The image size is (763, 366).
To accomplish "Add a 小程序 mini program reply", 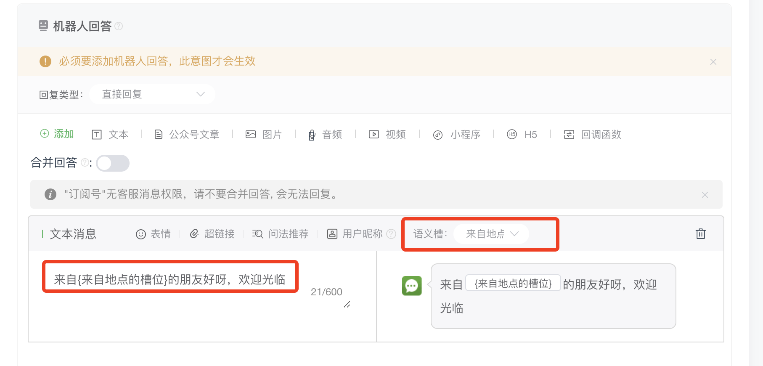I will (x=457, y=135).
